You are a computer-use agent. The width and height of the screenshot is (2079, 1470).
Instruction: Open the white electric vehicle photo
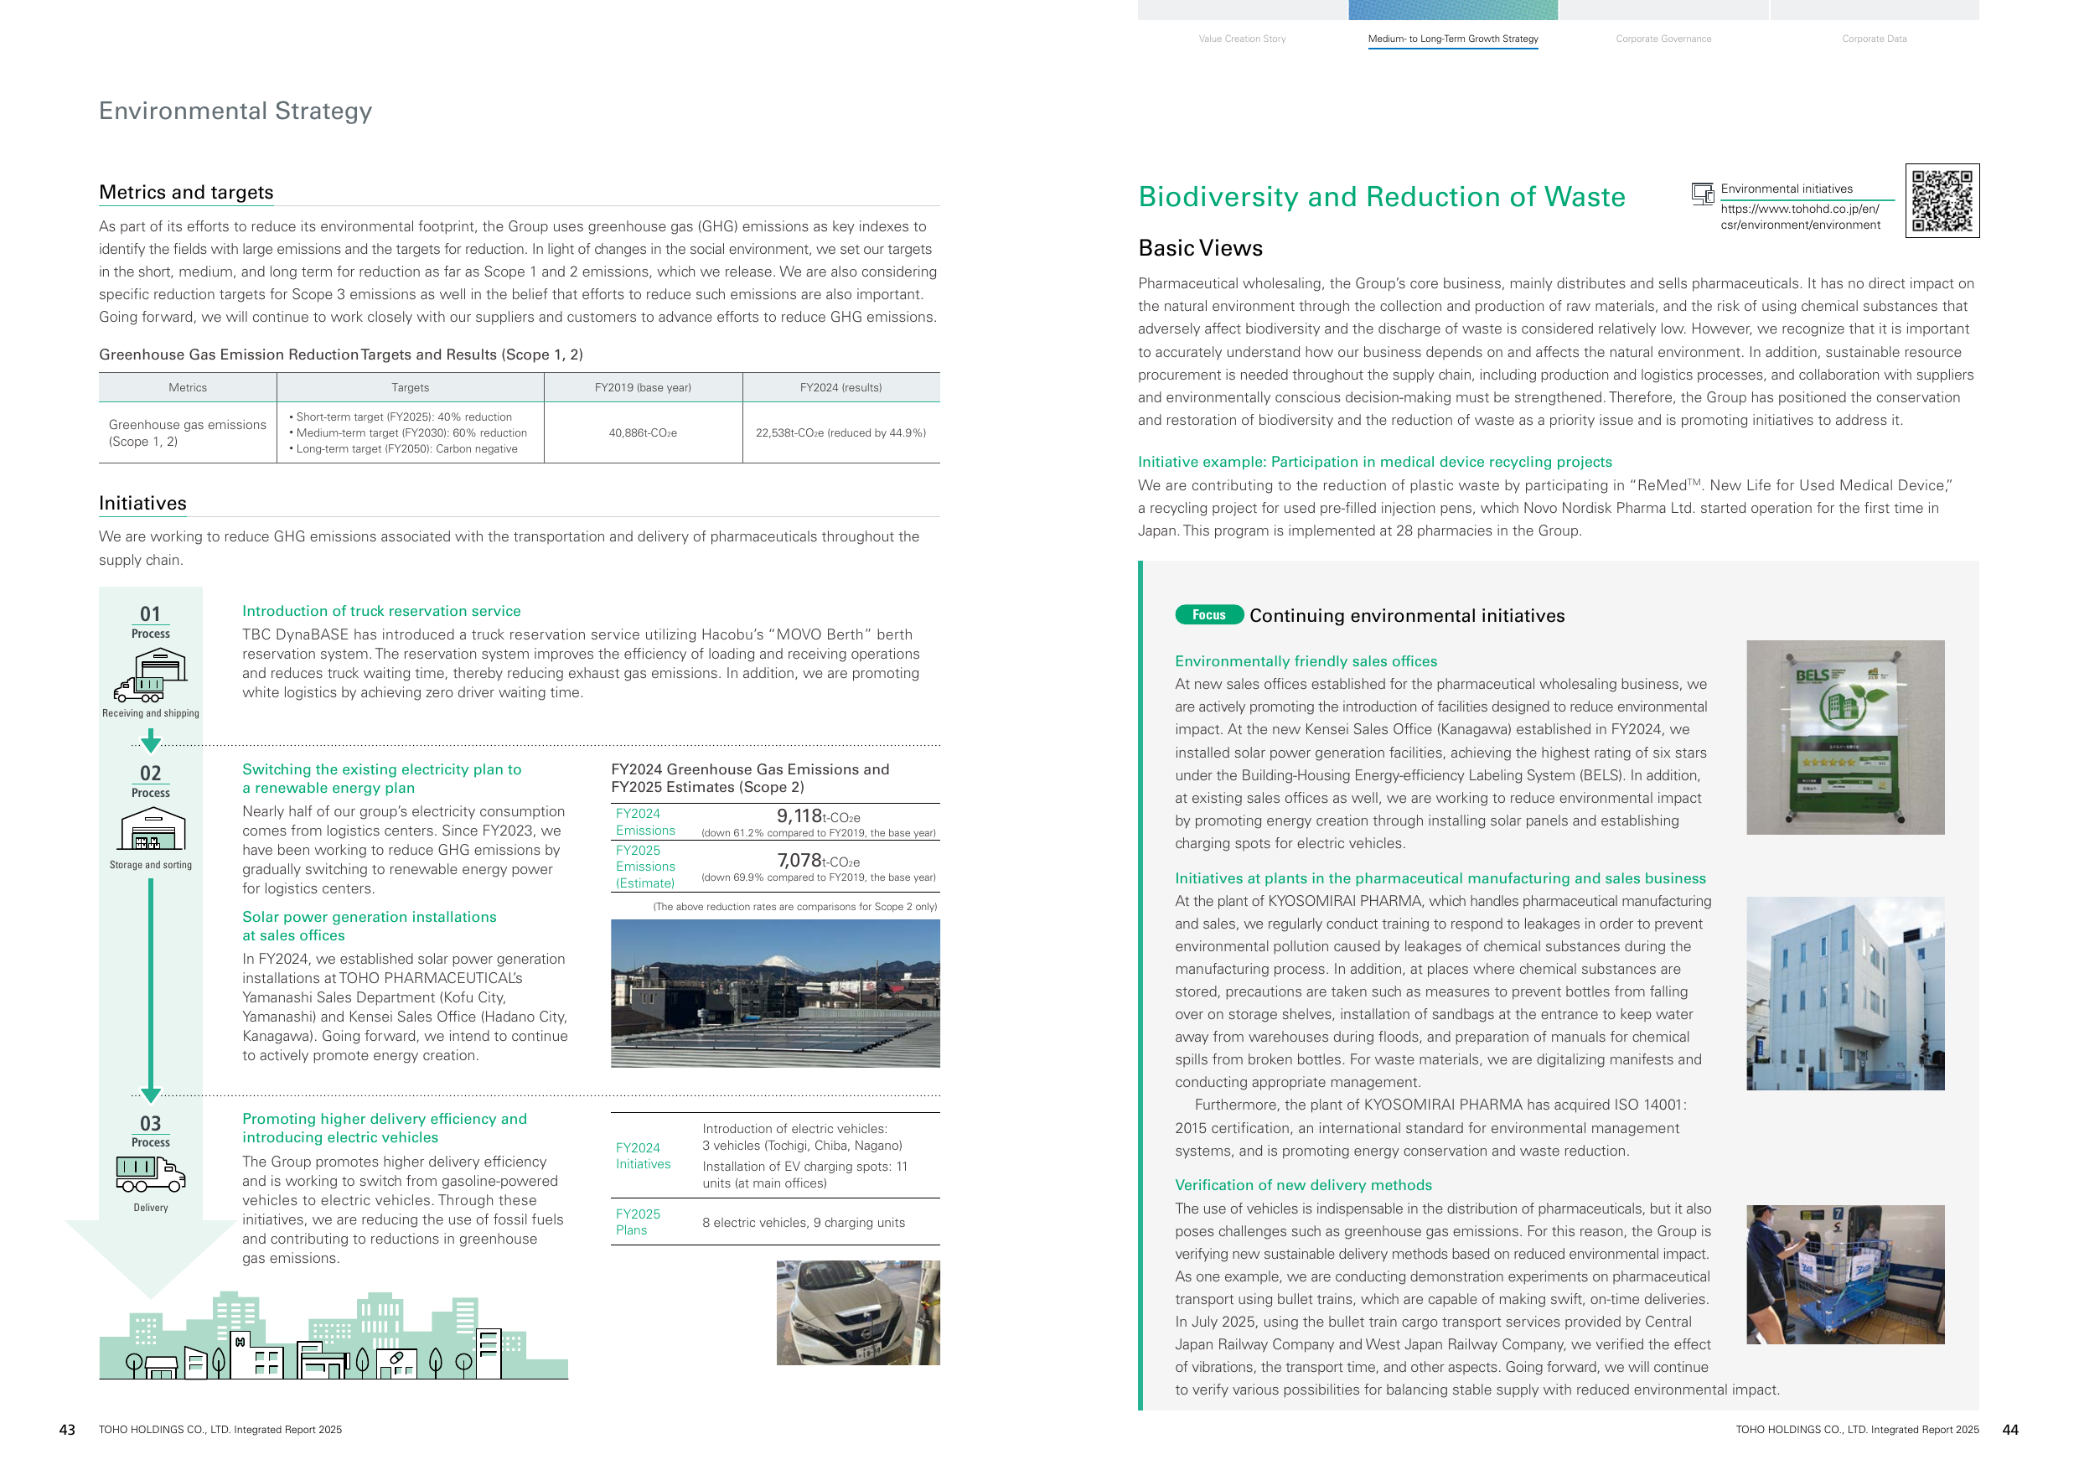tap(857, 1312)
